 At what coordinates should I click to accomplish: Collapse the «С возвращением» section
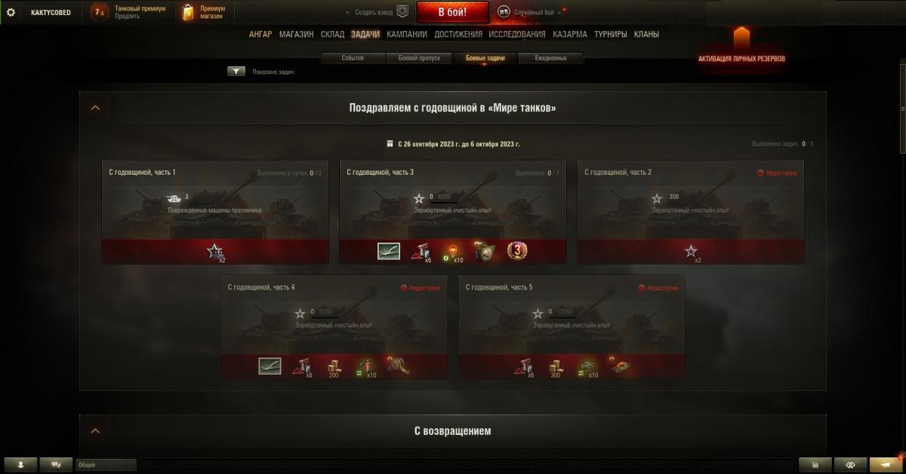[x=95, y=431]
